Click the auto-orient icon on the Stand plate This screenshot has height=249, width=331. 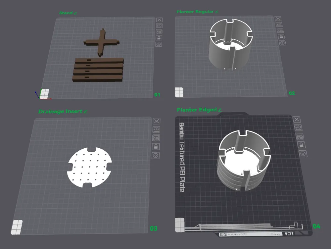point(159,26)
